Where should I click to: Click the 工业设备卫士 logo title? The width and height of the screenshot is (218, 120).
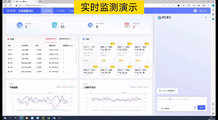26,11
